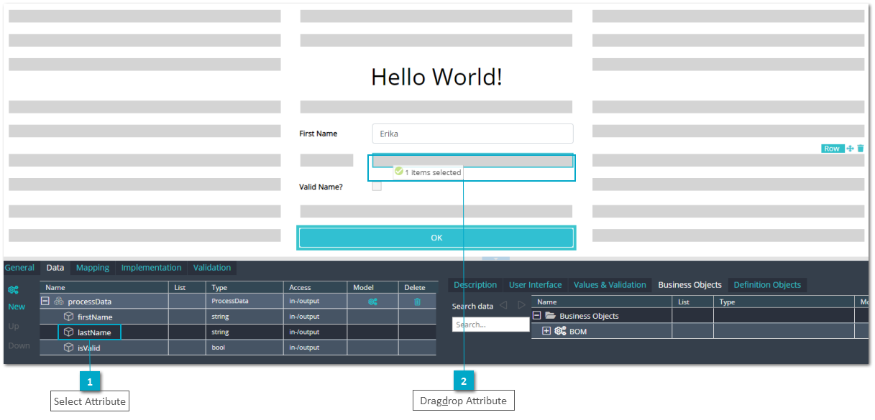Delete the processData entry via trash icon
Screen dimensions: 875x420
pos(417,302)
